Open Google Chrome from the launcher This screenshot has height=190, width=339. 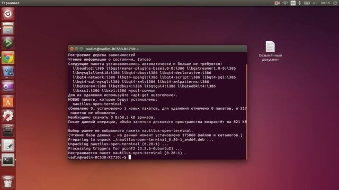click(x=8, y=58)
